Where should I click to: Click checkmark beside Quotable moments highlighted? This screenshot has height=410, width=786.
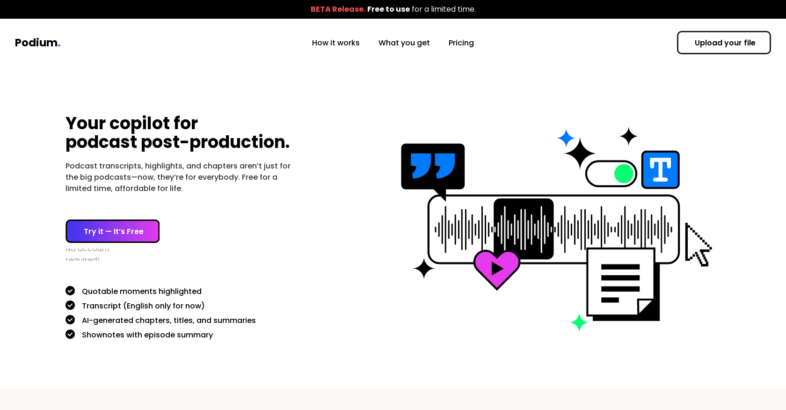[x=70, y=291]
